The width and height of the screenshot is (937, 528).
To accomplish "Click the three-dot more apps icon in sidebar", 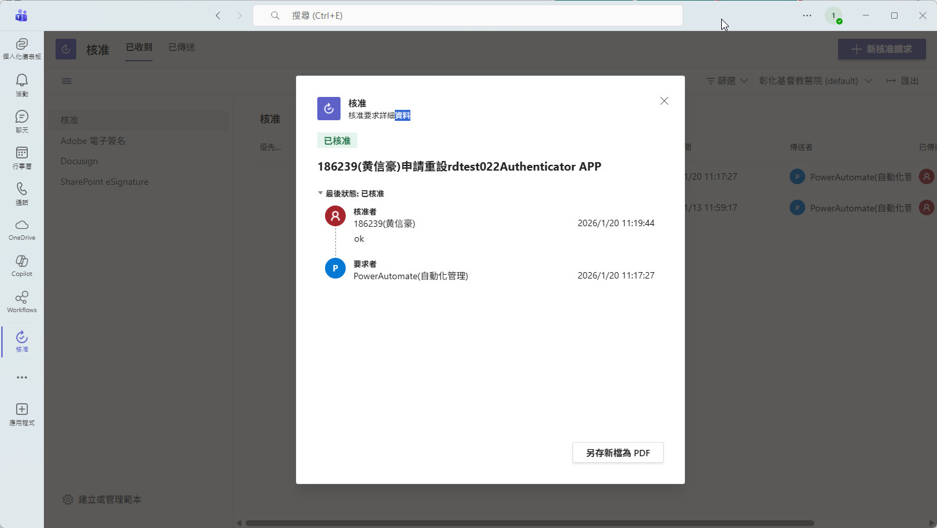I will (22, 377).
